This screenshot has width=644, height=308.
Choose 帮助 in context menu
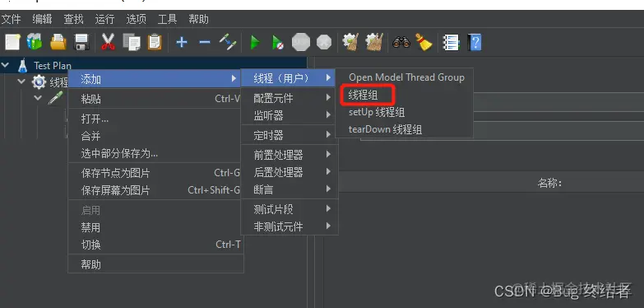tap(155, 264)
